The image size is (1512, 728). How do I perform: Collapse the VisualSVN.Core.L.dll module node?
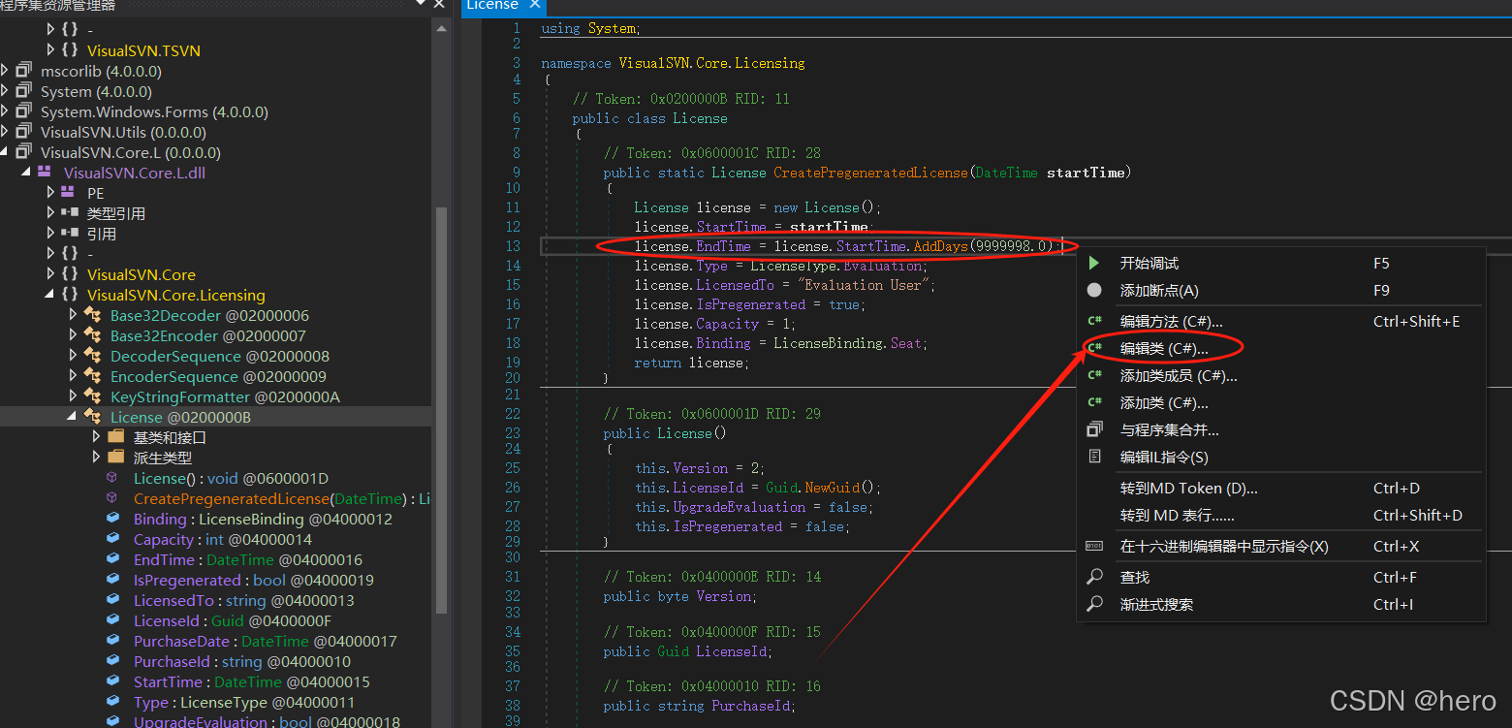click(x=26, y=172)
